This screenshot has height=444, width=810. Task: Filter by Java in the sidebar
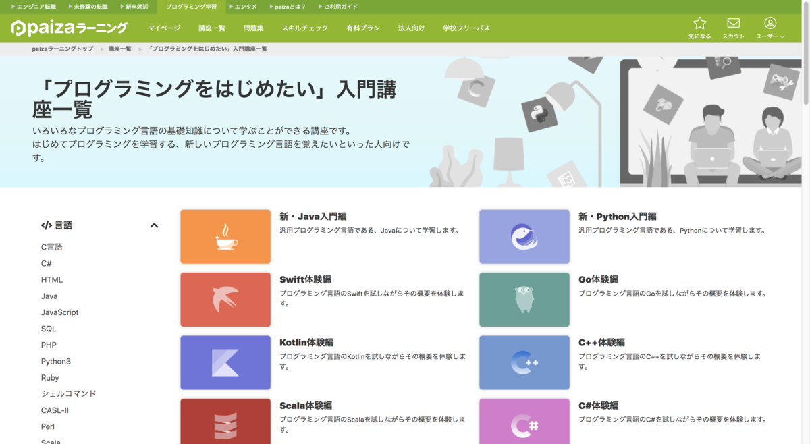[x=49, y=296]
